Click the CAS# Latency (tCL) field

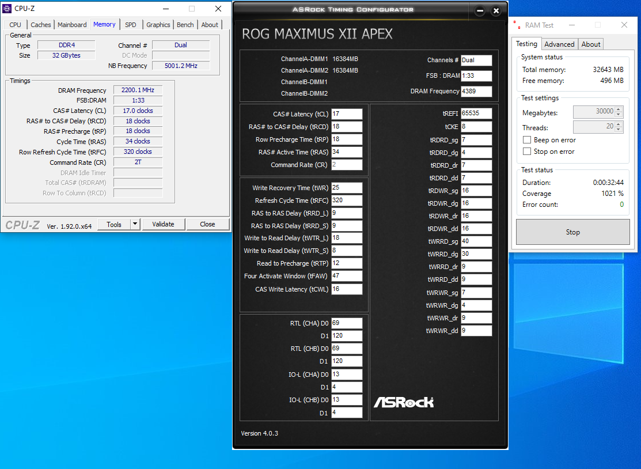[x=347, y=114]
